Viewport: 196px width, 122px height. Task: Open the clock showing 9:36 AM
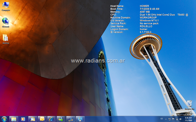coord(188,119)
